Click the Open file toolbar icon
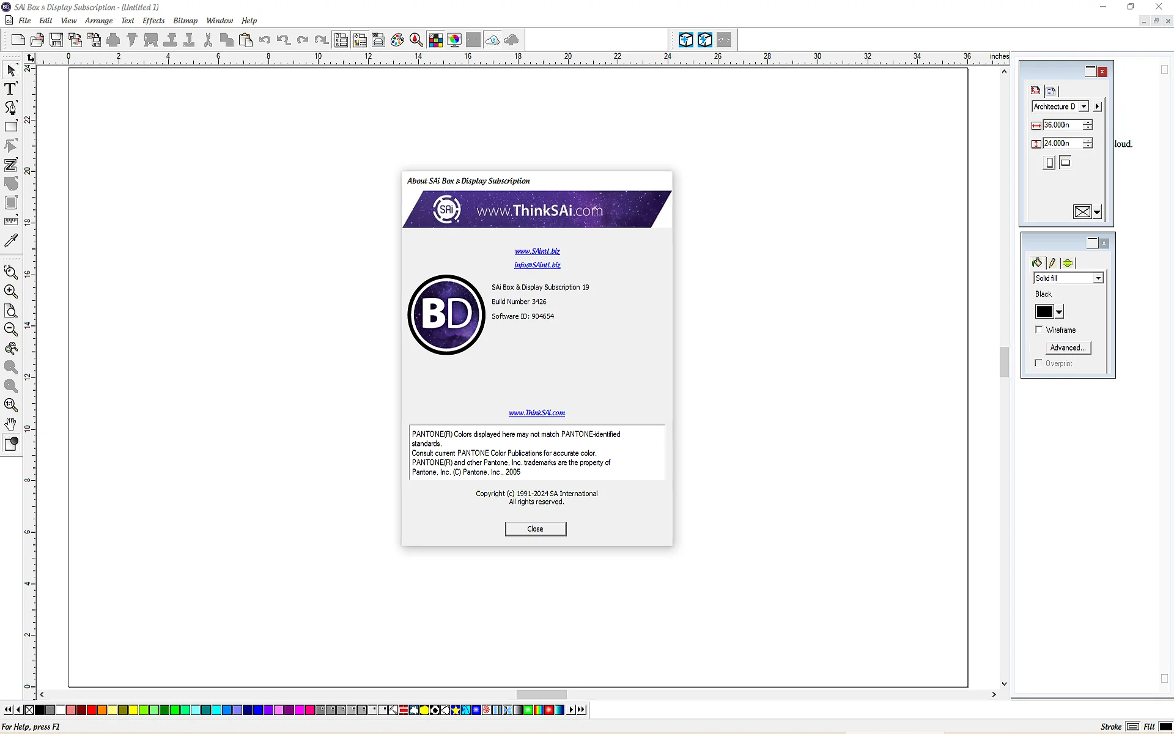This screenshot has height=734, width=1174. click(37, 40)
